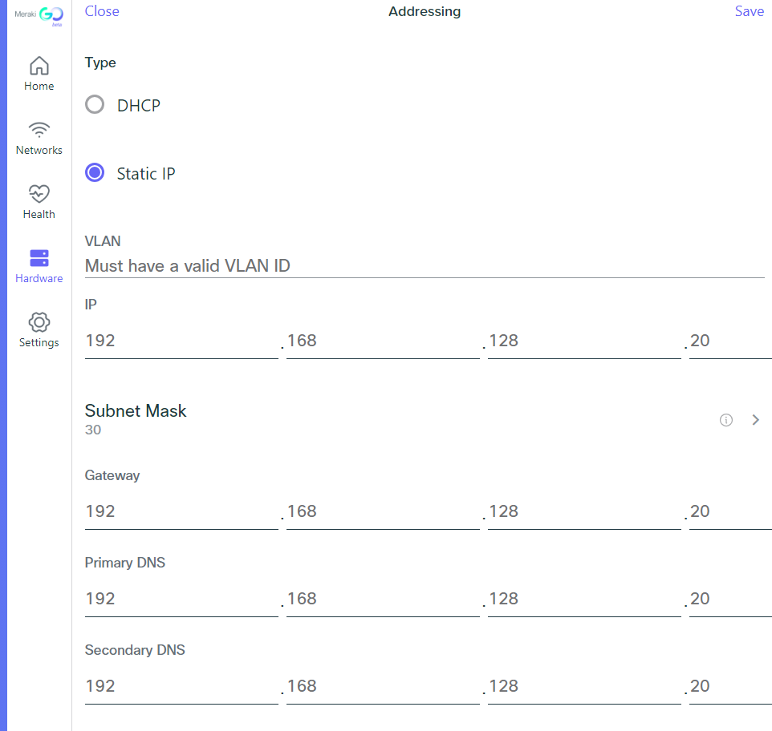Click the Subnet Mask info icon
This screenshot has width=772, height=731.
(x=726, y=420)
